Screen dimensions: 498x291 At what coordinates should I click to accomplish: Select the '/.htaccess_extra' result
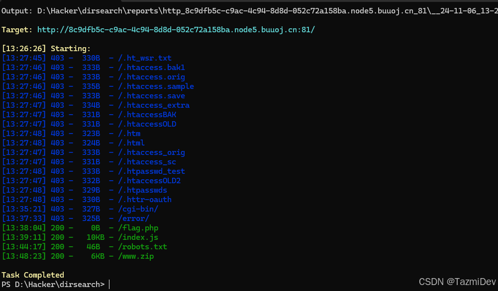click(x=153, y=105)
